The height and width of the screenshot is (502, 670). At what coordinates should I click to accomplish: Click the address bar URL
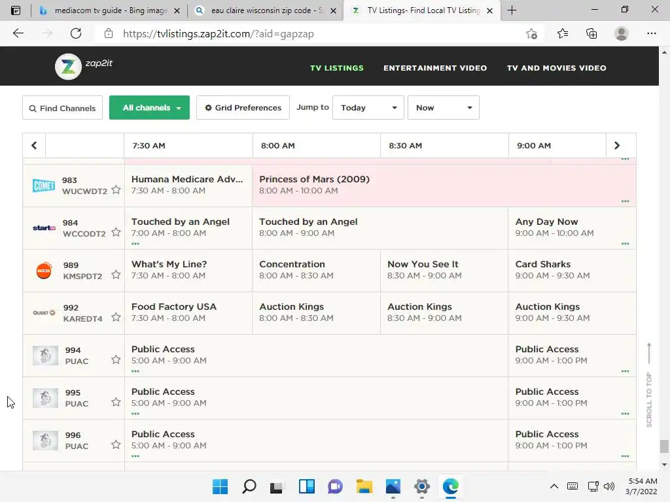point(219,34)
